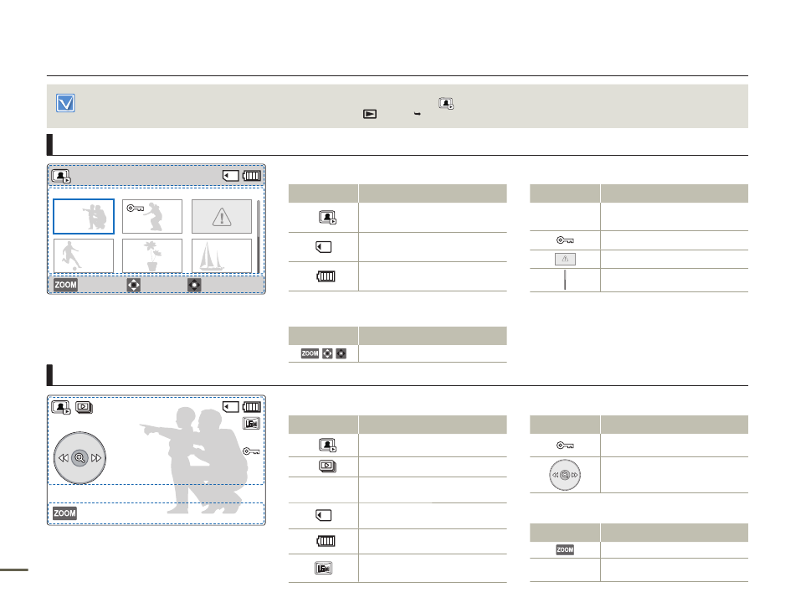Click photo resolution icon on single view screen
Image resolution: width=795 pixels, height=608 pixels.
click(252, 424)
